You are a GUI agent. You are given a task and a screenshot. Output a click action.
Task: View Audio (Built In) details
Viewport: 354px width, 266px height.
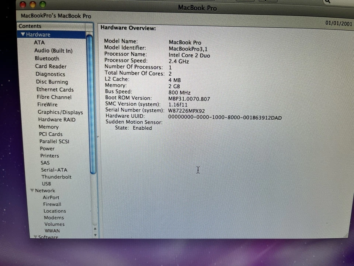point(53,51)
